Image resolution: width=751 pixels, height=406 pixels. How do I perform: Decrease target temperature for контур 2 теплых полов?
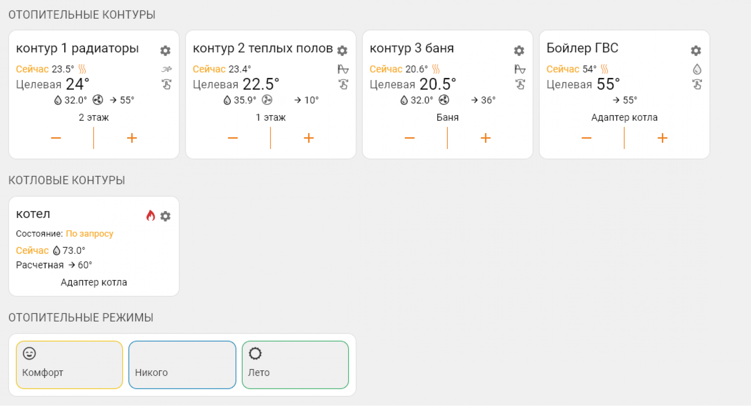tap(233, 138)
